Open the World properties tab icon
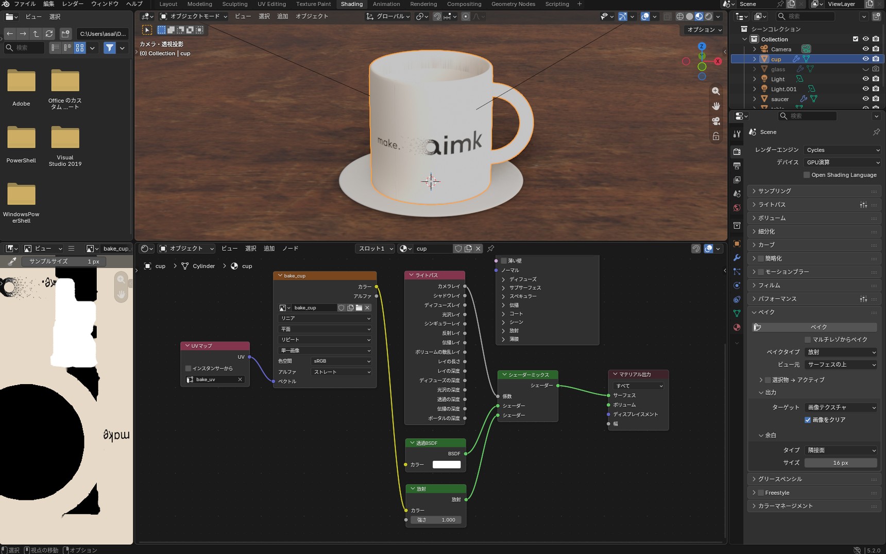Viewport: 886px width, 554px height. pos(737,207)
